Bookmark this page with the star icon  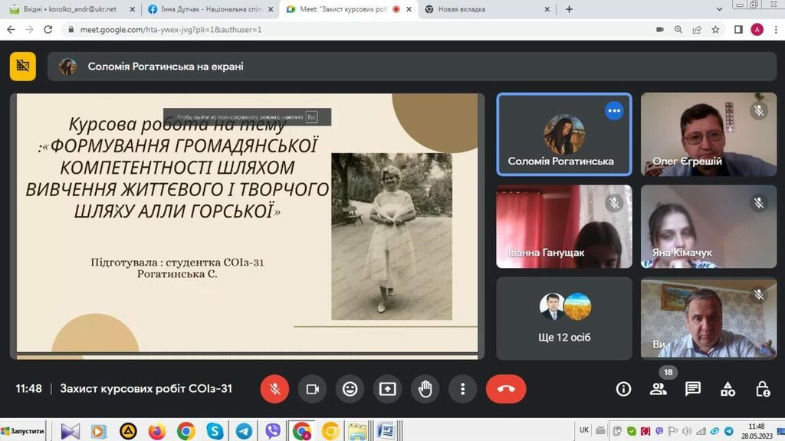715,30
